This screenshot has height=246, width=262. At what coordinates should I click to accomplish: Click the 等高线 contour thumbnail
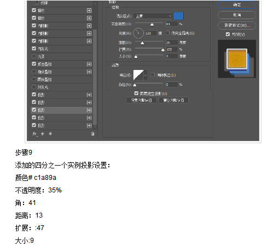138,75
